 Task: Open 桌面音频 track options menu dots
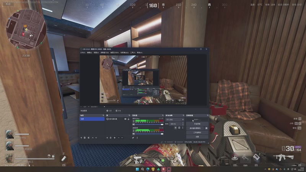(x=133, y=131)
